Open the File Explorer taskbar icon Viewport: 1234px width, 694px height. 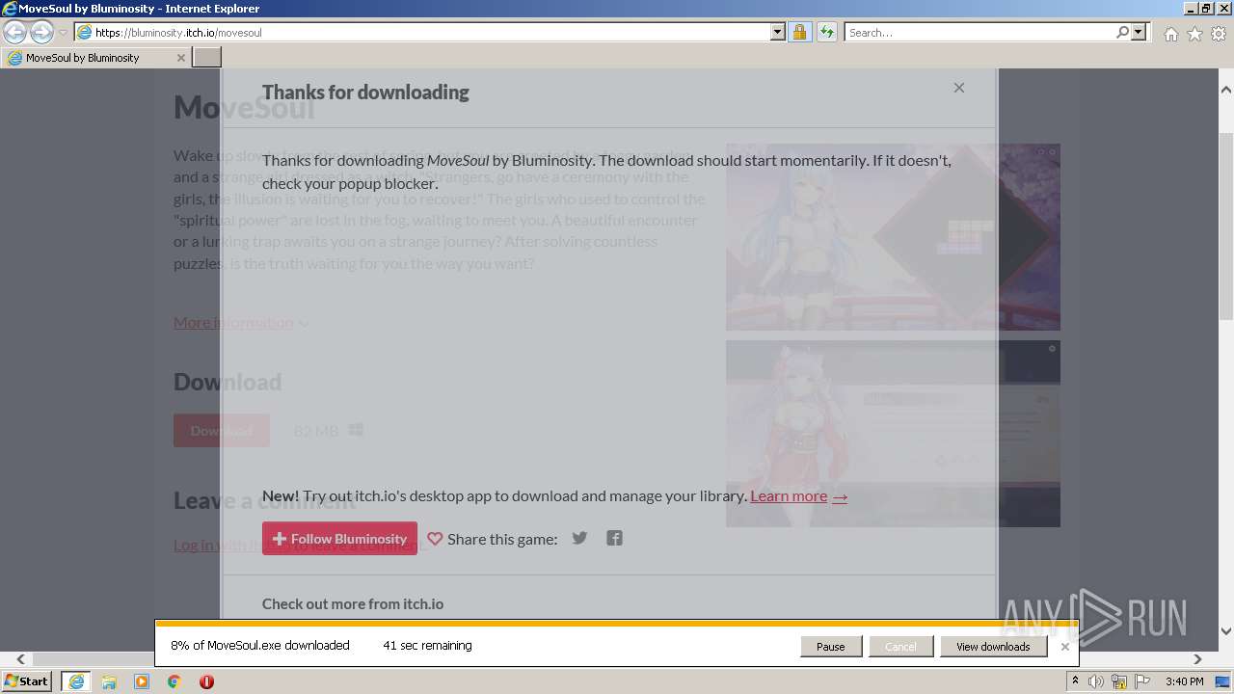pos(108,681)
